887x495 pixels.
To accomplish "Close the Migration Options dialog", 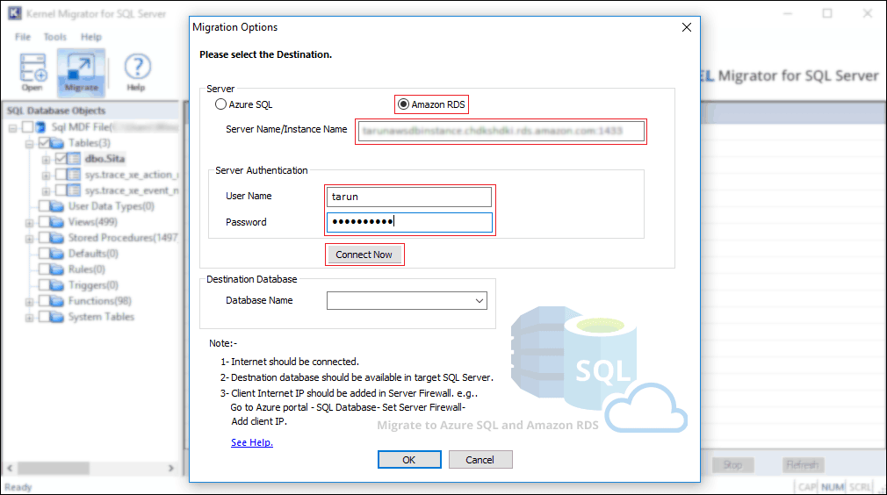I will click(686, 27).
